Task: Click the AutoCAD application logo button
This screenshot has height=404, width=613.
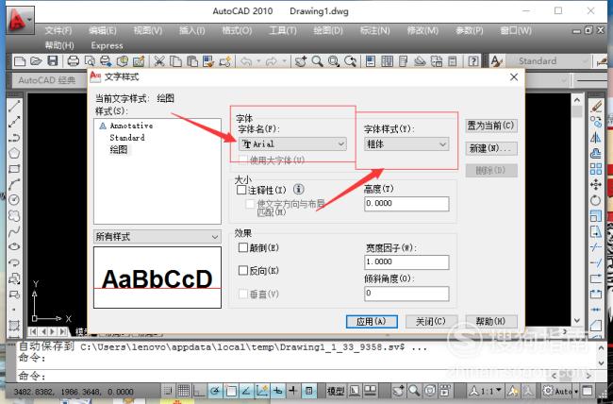Action: click(21, 20)
